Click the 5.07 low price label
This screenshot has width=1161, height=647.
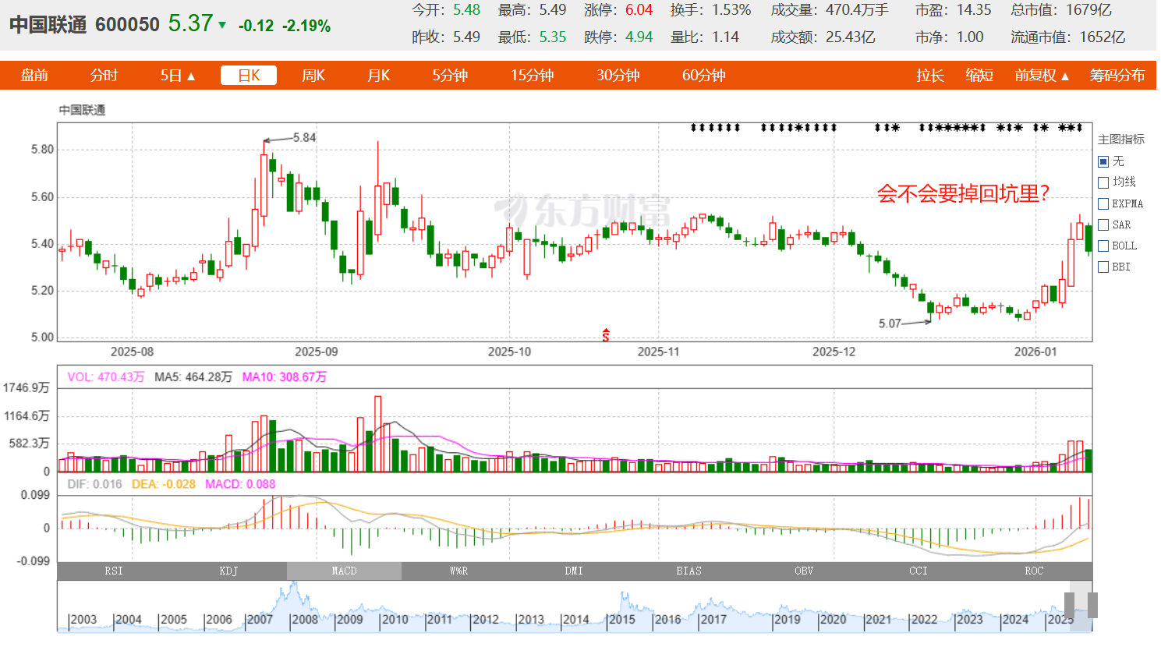(x=890, y=323)
